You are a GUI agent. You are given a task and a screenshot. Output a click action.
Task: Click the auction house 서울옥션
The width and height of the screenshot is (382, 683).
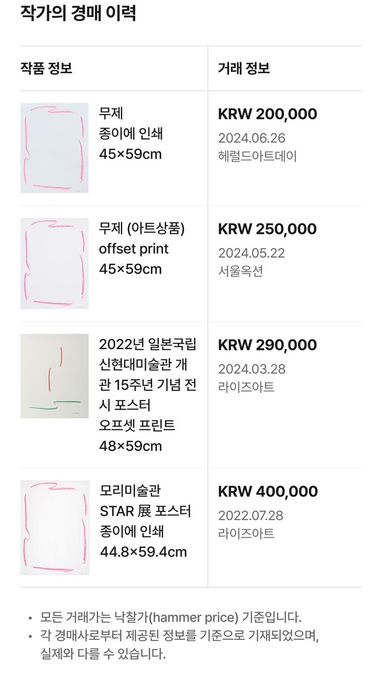click(x=240, y=271)
